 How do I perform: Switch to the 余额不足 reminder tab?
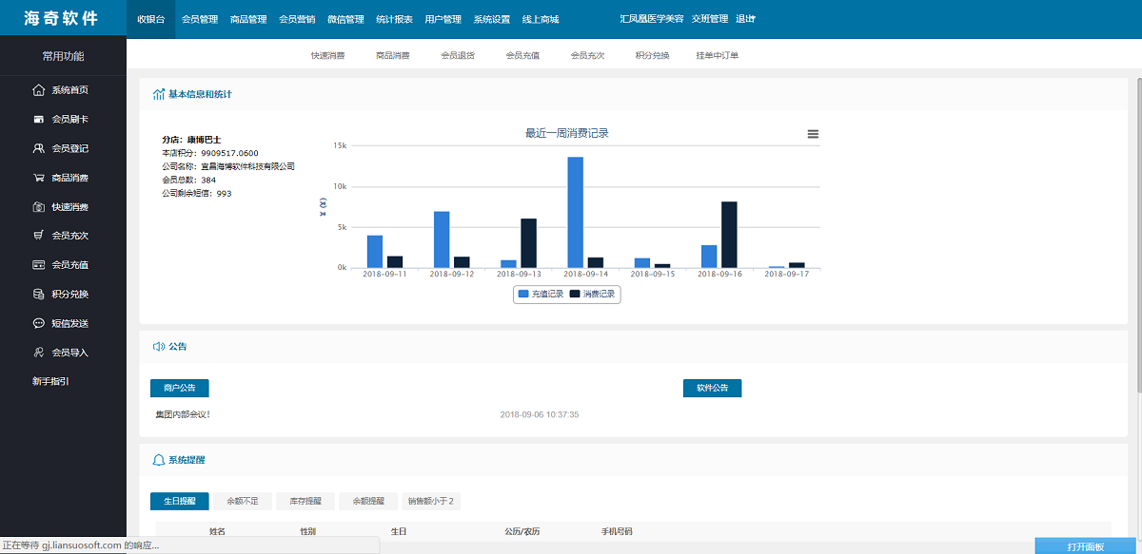tap(244, 501)
